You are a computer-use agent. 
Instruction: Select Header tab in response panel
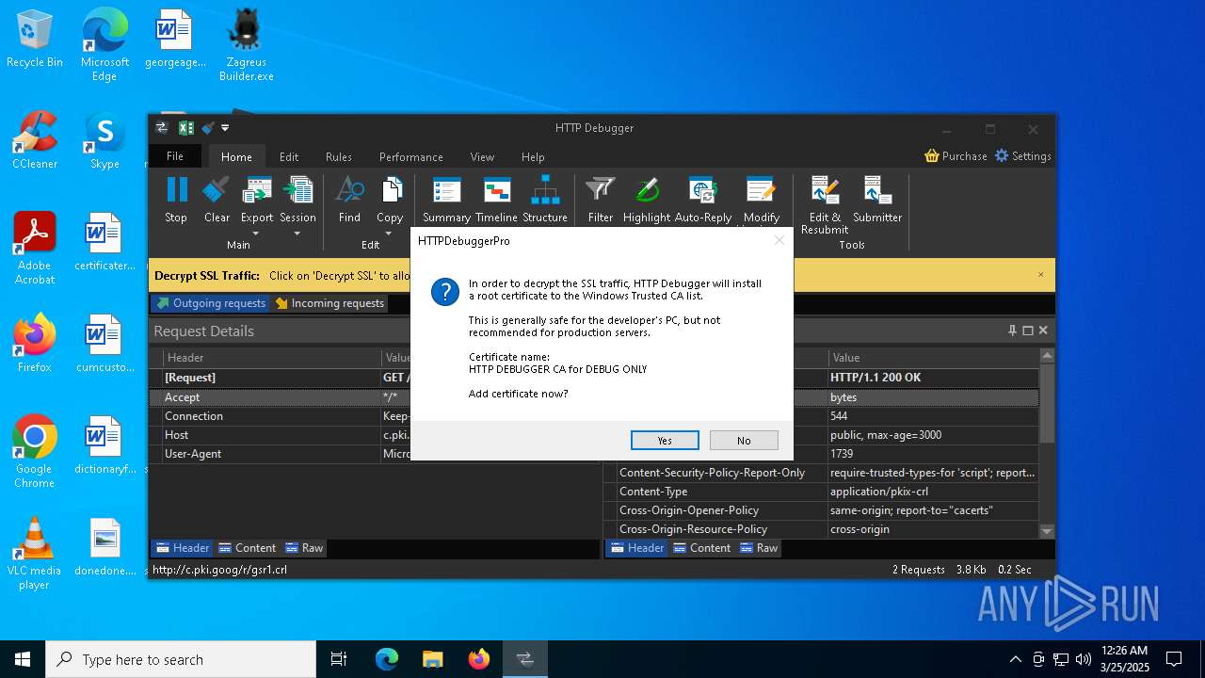tap(637, 548)
